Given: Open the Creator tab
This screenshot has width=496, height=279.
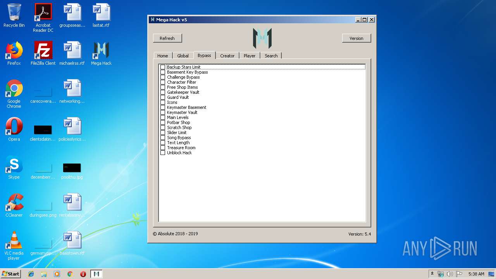Looking at the screenshot, I should tap(227, 56).
